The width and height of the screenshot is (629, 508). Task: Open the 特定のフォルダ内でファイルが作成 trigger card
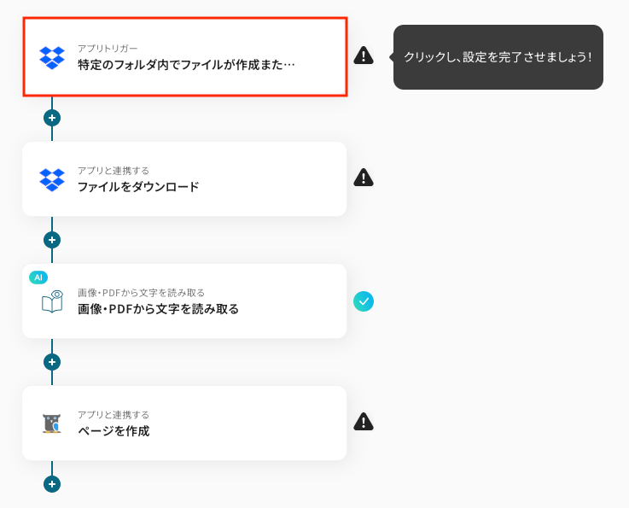point(196,64)
